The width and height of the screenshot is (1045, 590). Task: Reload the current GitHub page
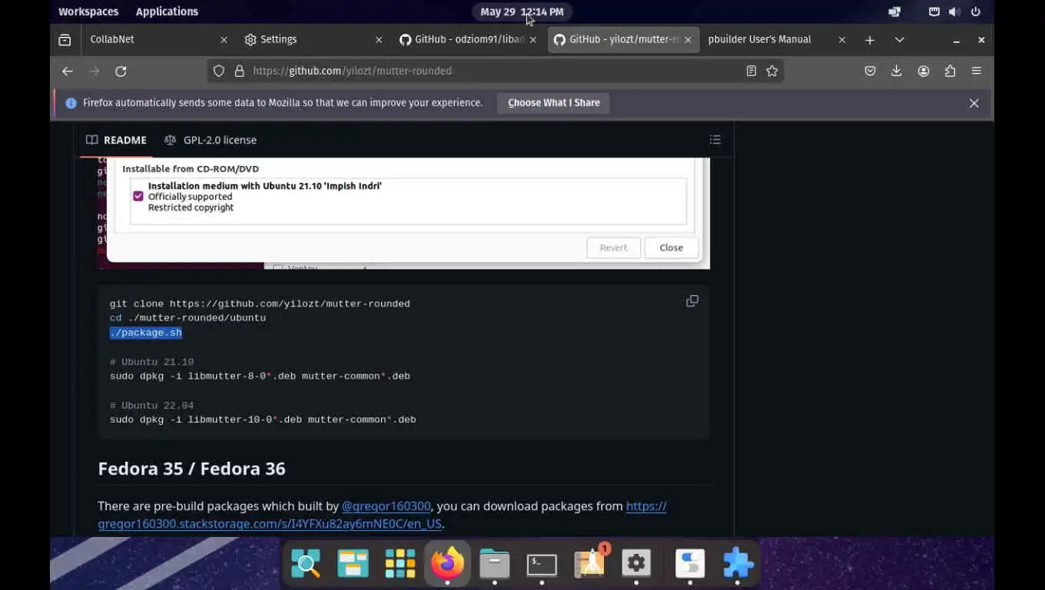pos(121,71)
